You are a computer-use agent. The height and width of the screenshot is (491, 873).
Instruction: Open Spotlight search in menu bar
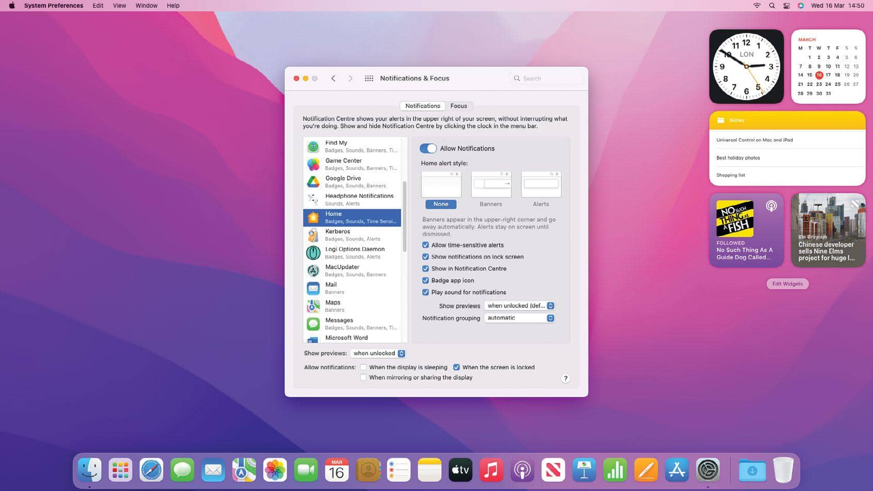(x=772, y=6)
